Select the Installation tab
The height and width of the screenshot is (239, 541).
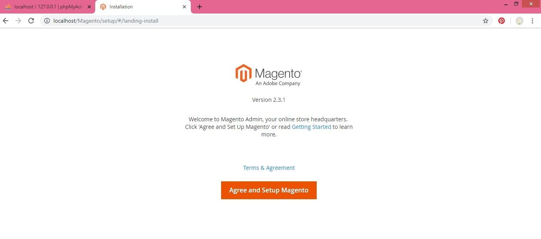143,7
